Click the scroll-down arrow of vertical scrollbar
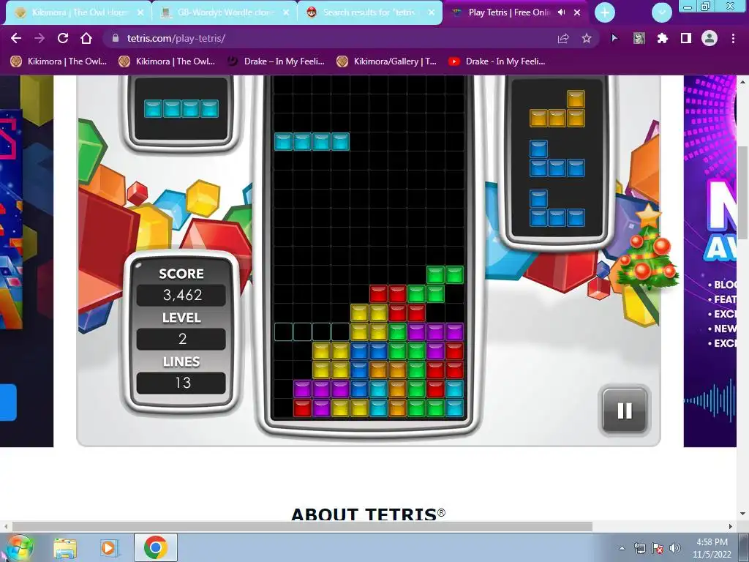 (x=743, y=514)
